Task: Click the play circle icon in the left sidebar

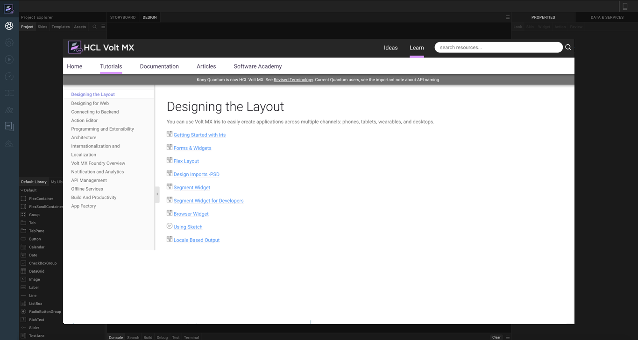Action: (x=9, y=60)
